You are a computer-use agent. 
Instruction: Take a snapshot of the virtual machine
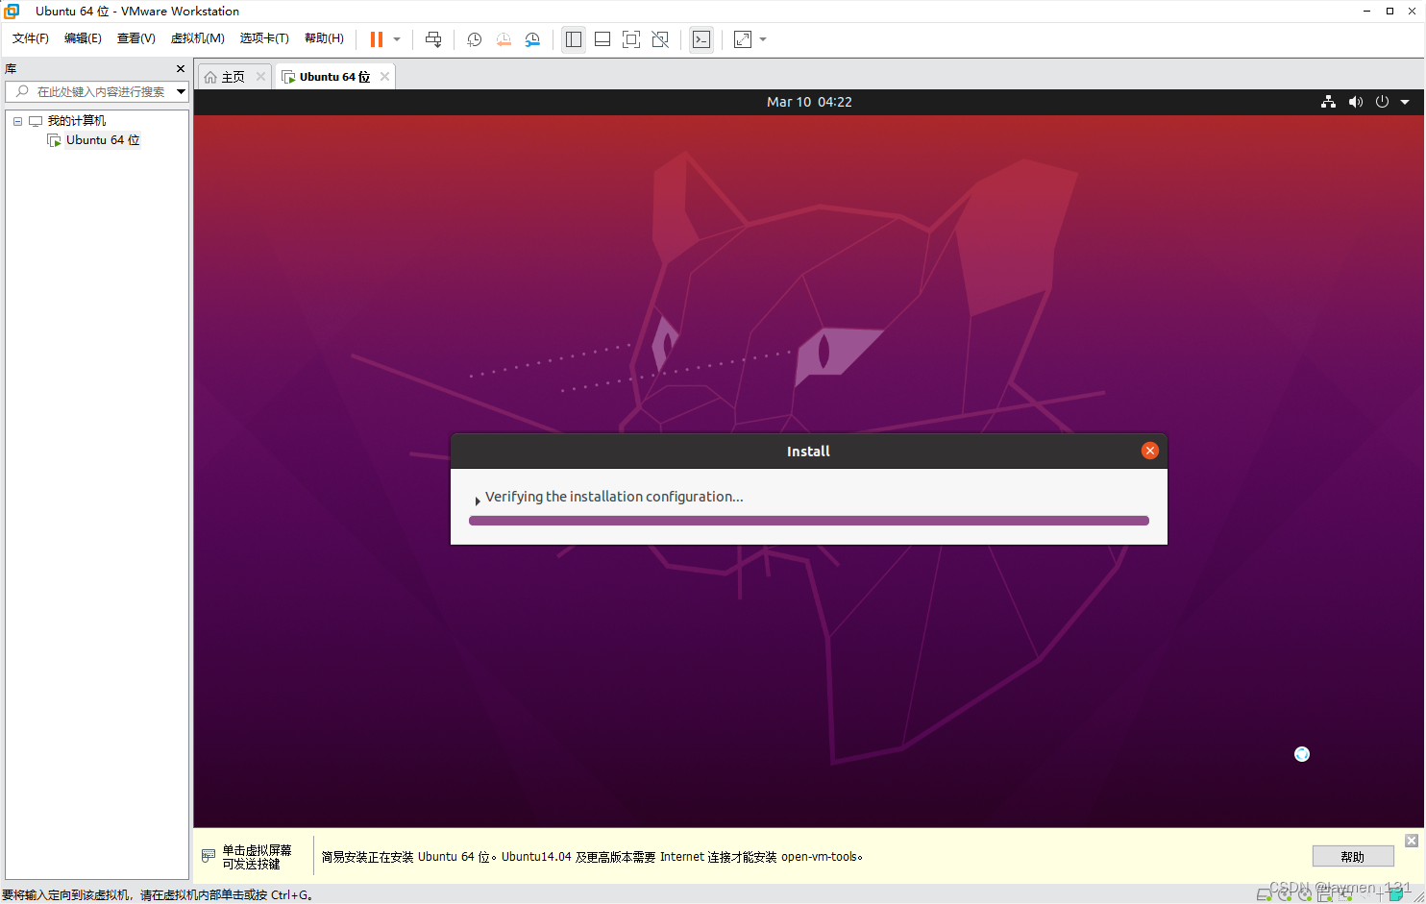click(474, 39)
